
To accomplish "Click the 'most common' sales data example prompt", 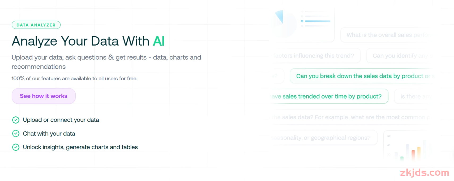I will (352, 117).
